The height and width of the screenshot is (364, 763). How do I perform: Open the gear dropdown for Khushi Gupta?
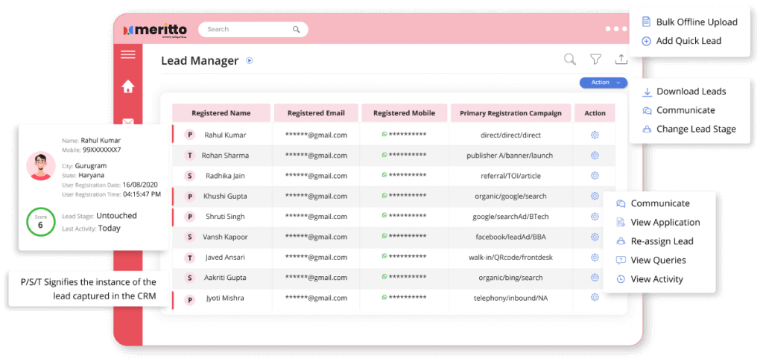(595, 197)
